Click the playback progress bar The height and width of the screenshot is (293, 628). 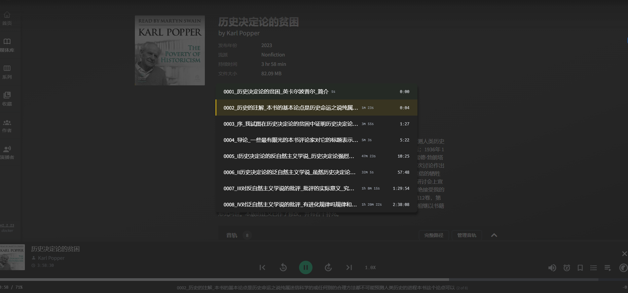(303, 279)
